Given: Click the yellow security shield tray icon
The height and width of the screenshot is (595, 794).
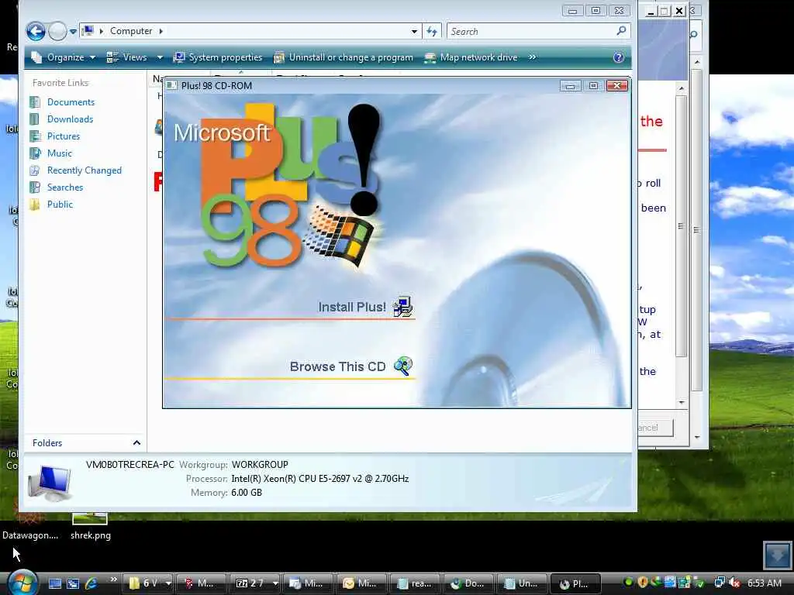Looking at the screenshot, I should pyautogui.click(x=643, y=583).
